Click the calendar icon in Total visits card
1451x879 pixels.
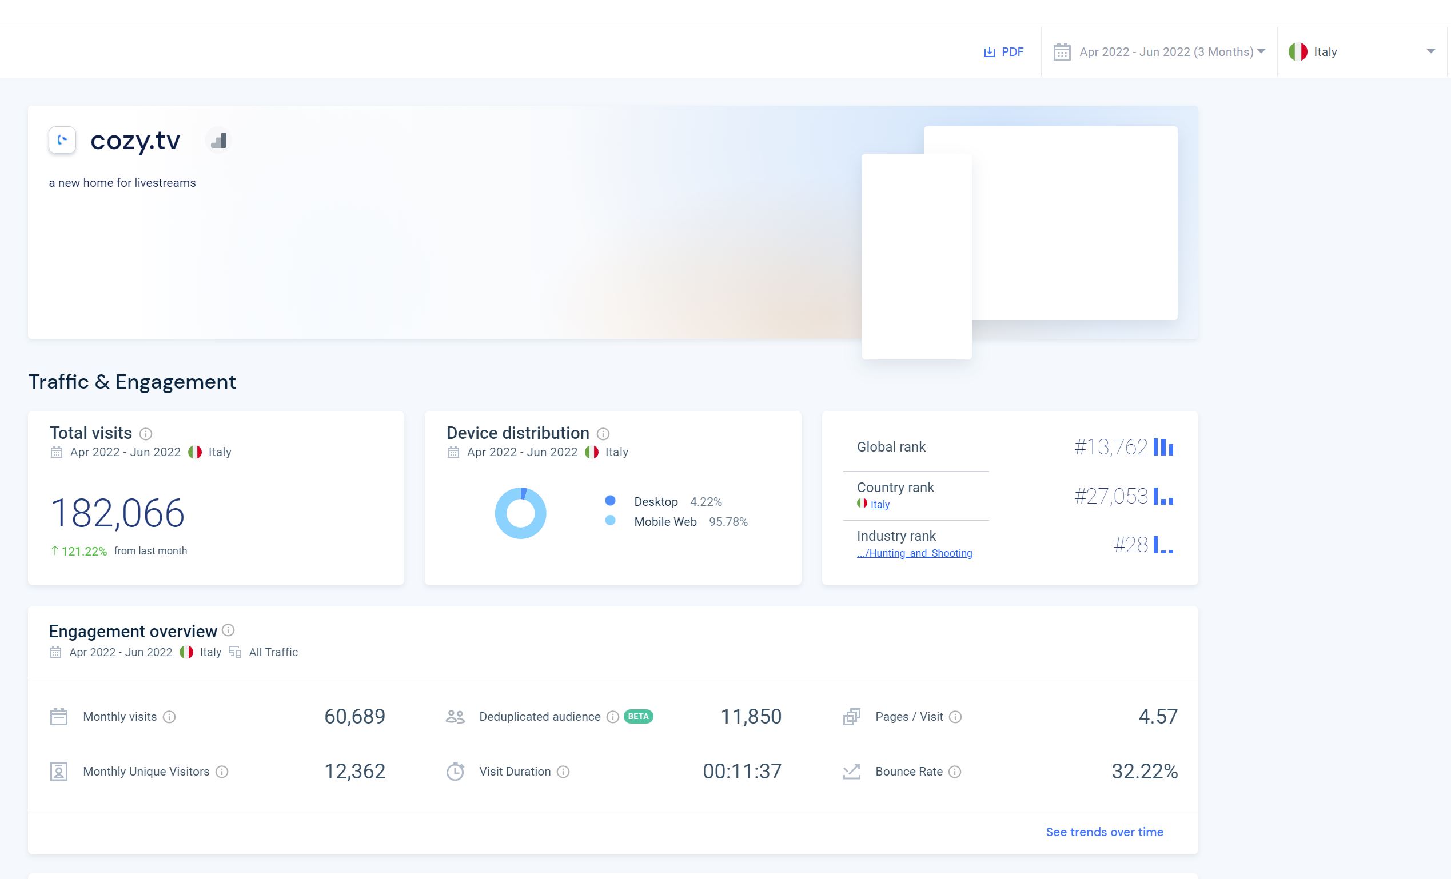56,452
